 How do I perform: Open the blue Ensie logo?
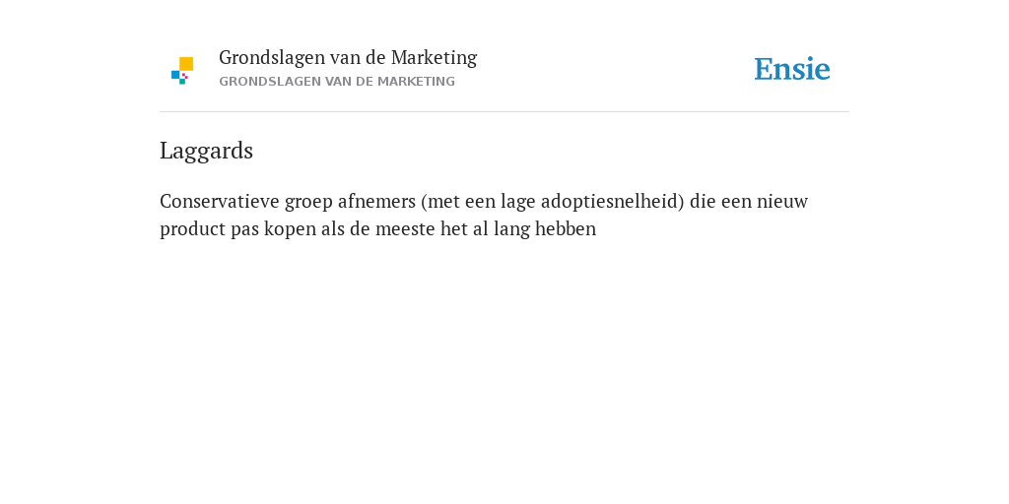(x=792, y=69)
